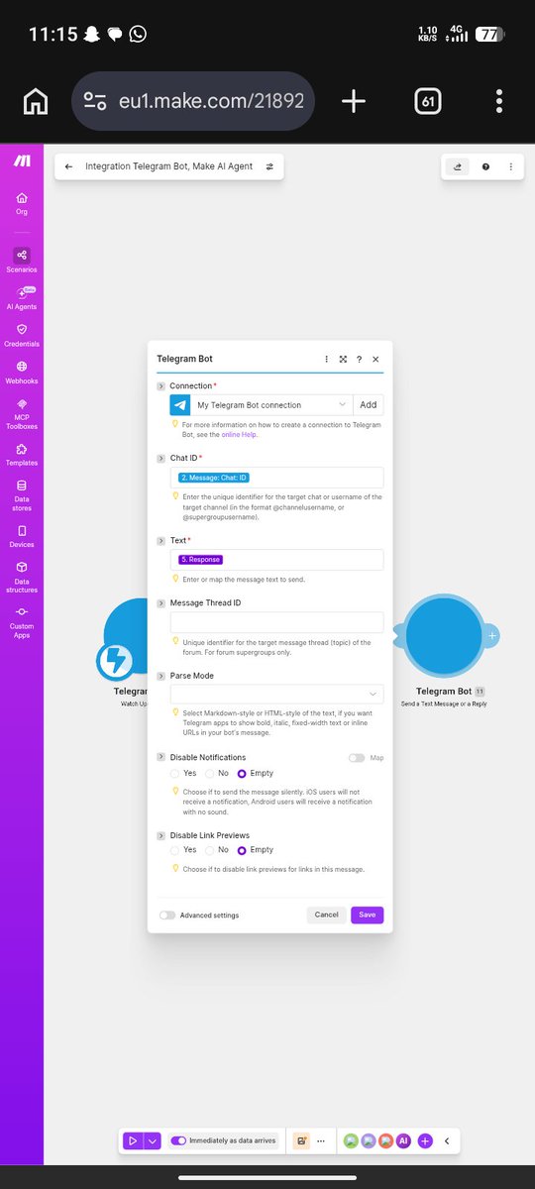Expand the Disable Notifications toggle
The width and height of the screenshot is (535, 1189).
[x=160, y=757]
